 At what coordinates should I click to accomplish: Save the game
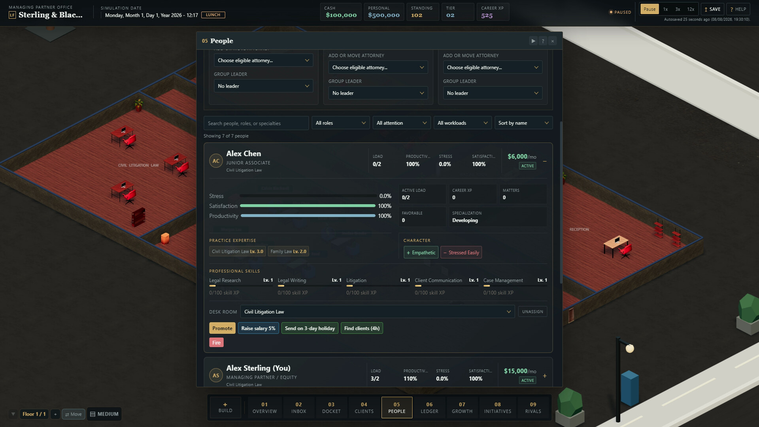point(713,9)
